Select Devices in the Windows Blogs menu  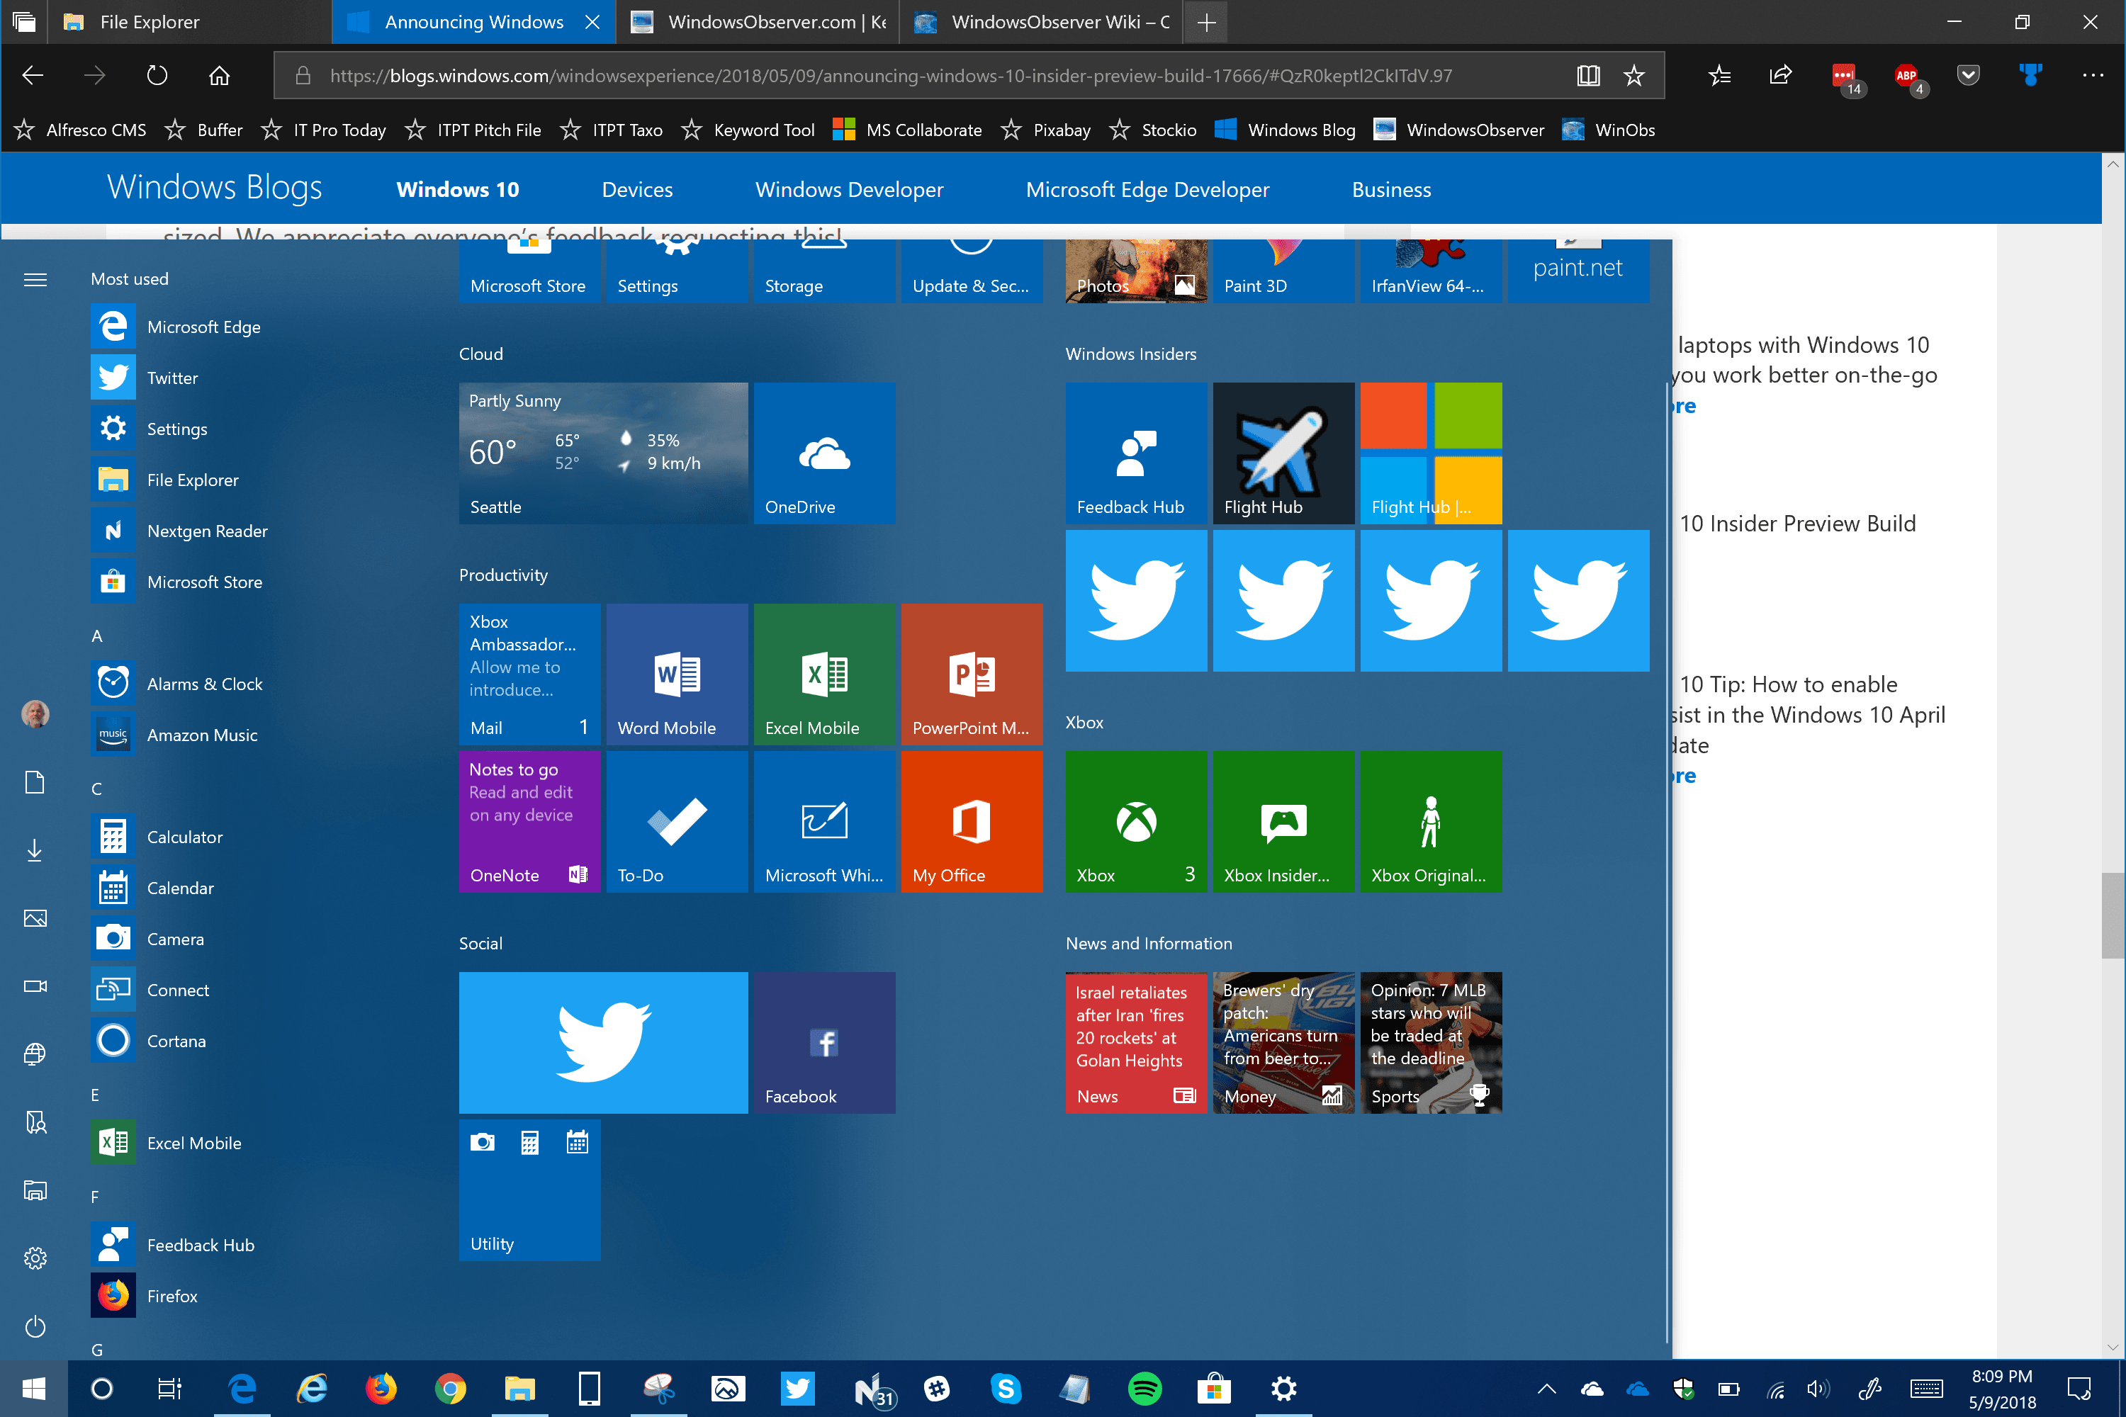pos(636,190)
